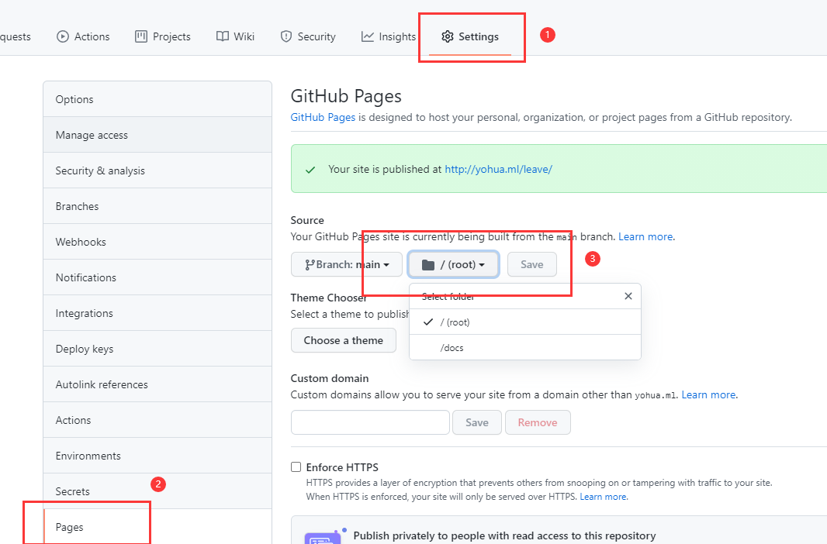Click the folder icon in the root button
827x544 pixels.
coord(428,264)
